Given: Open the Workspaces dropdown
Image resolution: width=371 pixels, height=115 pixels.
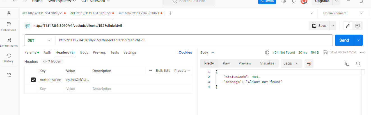Looking at the screenshot, I should click(62, 1).
